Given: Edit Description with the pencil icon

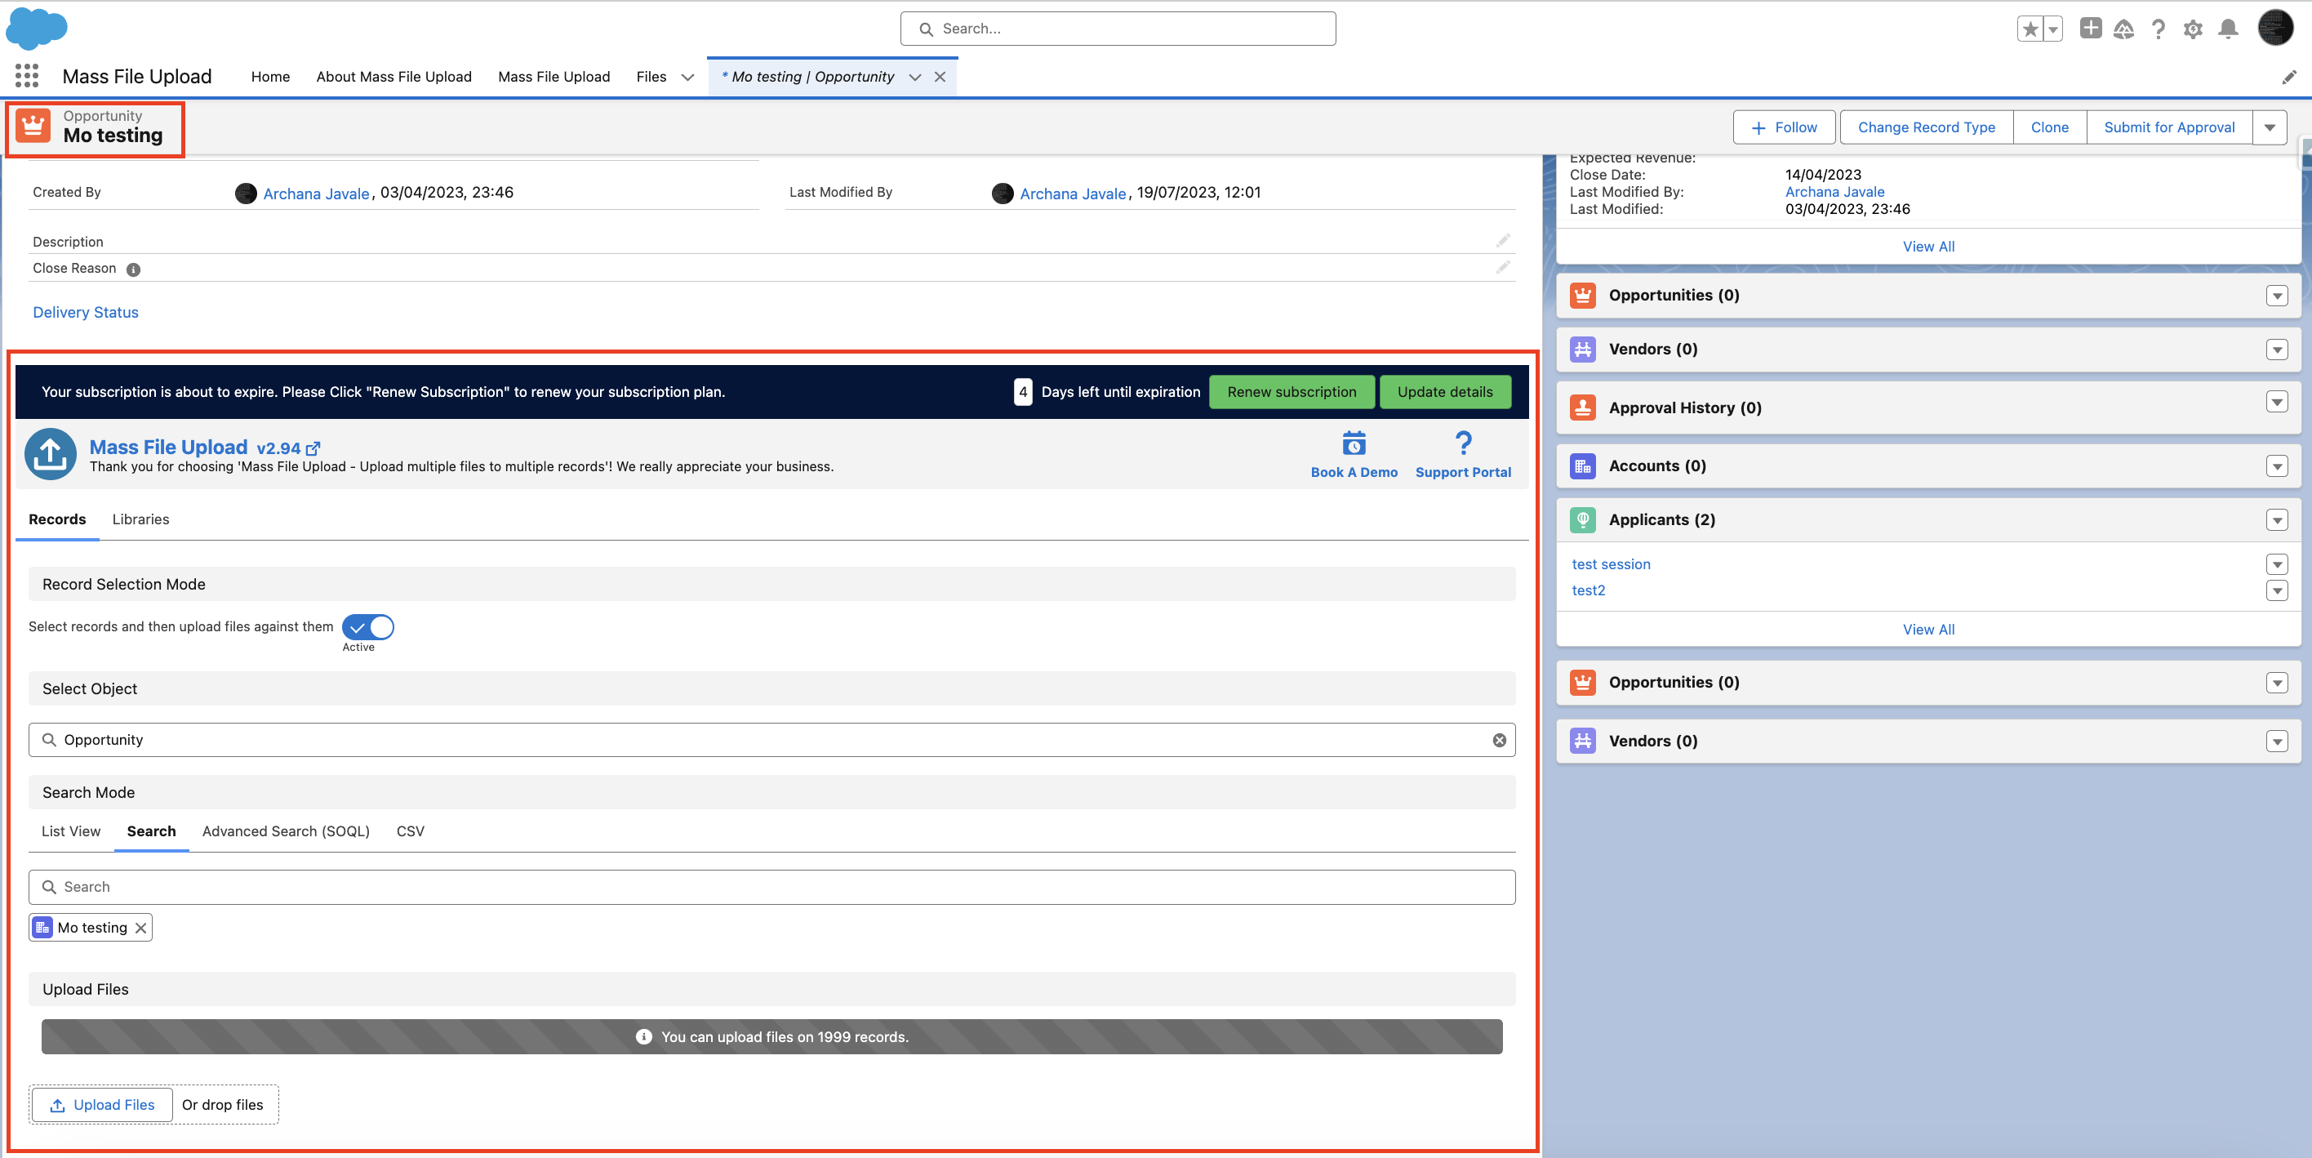Looking at the screenshot, I should click(1502, 241).
